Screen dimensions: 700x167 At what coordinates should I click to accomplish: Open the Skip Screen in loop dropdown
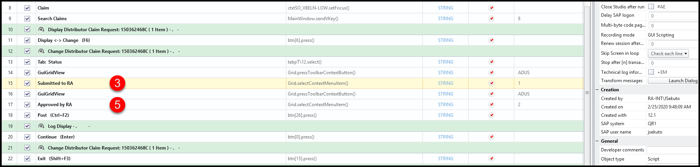point(669,54)
